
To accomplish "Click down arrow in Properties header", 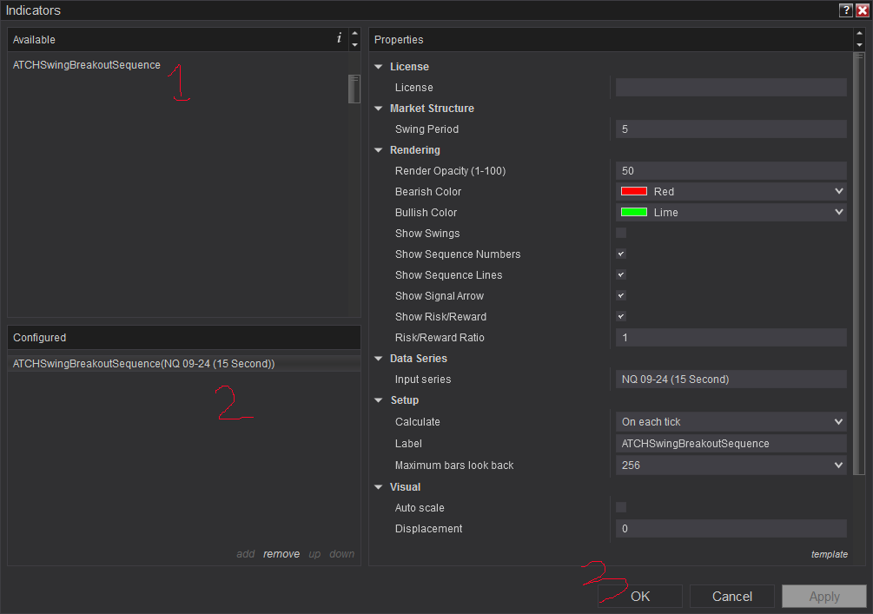I will click(859, 45).
